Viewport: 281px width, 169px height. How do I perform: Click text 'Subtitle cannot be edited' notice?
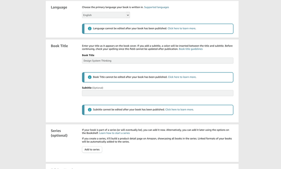[x=129, y=110]
